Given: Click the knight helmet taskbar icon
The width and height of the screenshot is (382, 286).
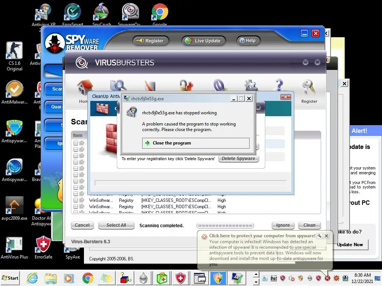Looking at the screenshot, I should [x=144, y=278].
